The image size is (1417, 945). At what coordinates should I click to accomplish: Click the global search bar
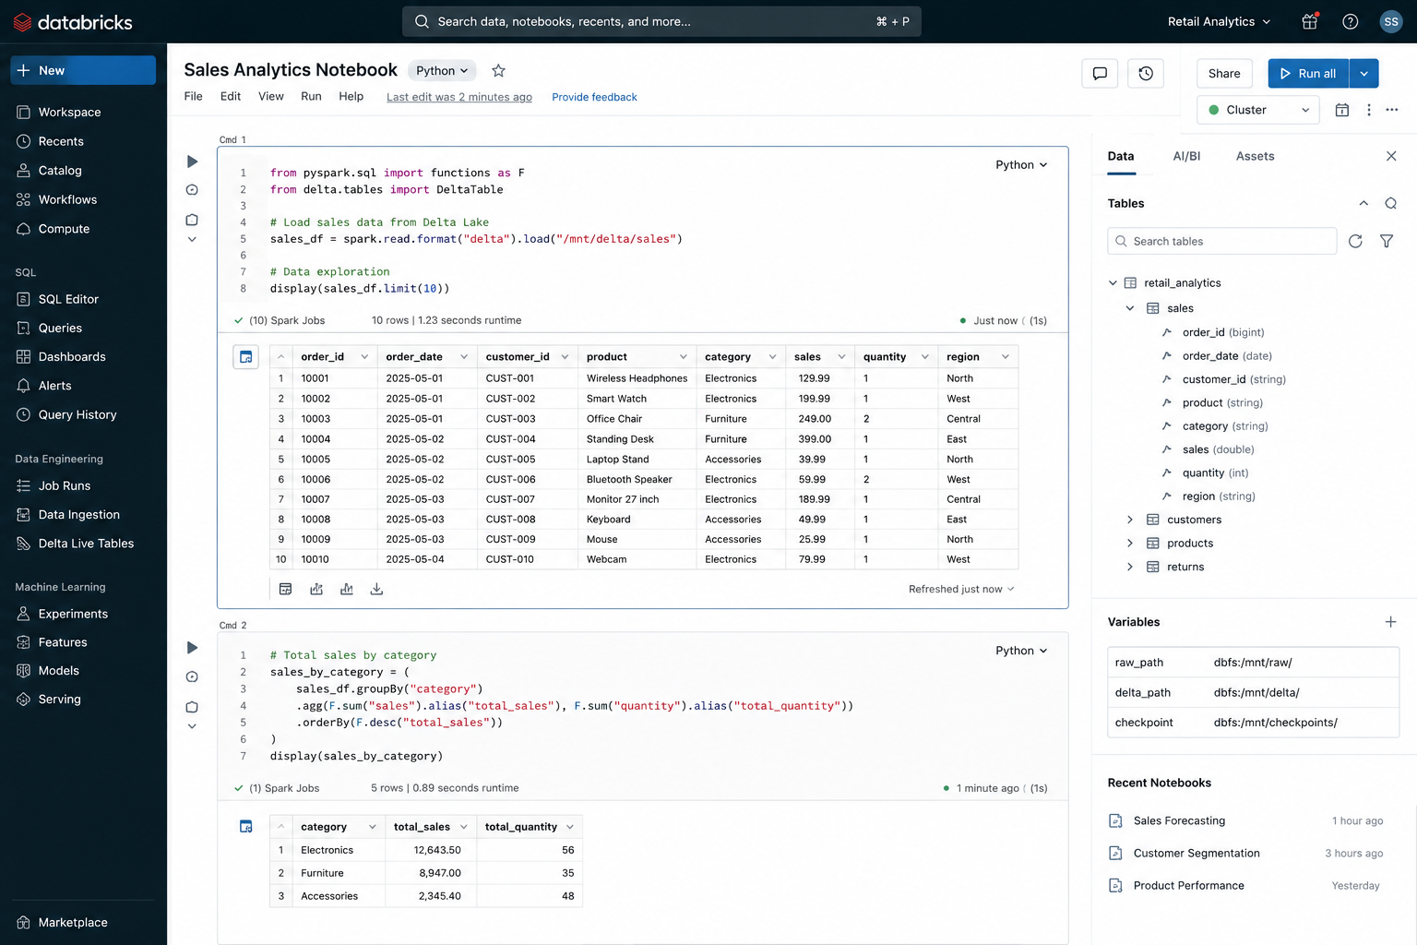tap(661, 21)
